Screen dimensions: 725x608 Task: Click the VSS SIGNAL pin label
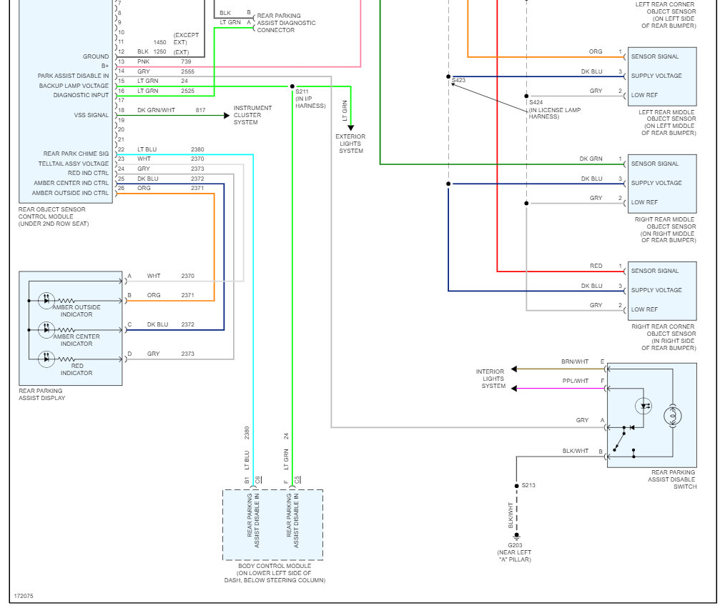(x=92, y=115)
